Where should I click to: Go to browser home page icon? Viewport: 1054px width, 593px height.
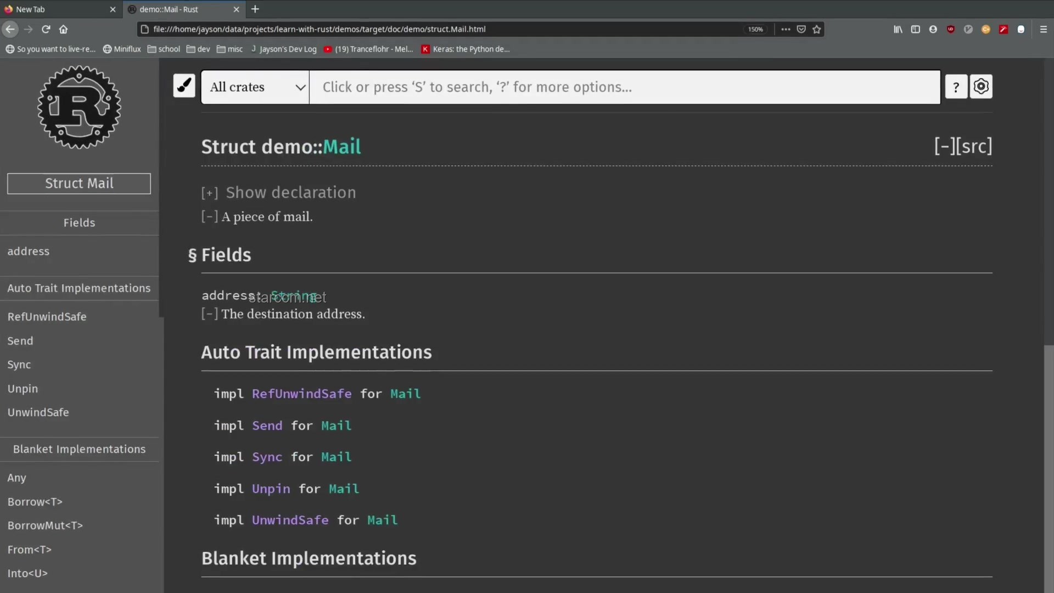click(x=63, y=29)
